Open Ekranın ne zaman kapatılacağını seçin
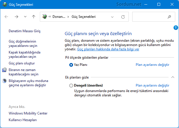 23,72
